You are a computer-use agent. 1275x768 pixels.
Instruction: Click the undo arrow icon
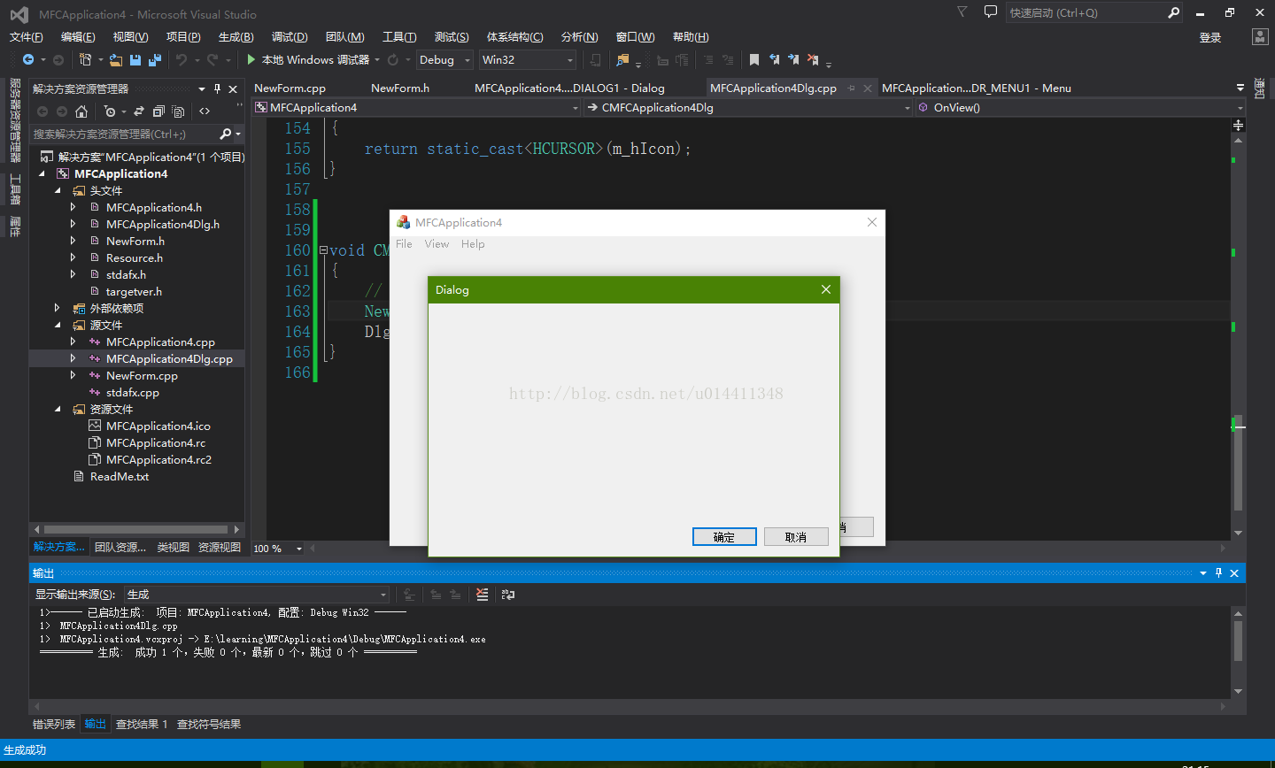point(182,60)
